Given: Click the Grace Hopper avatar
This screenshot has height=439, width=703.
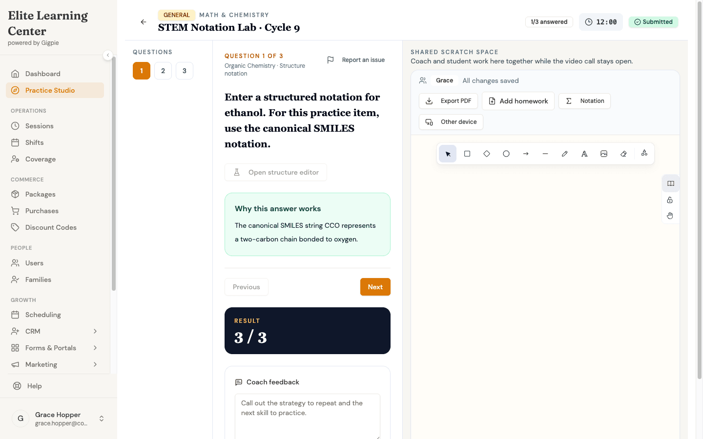Looking at the screenshot, I should [x=21, y=419].
